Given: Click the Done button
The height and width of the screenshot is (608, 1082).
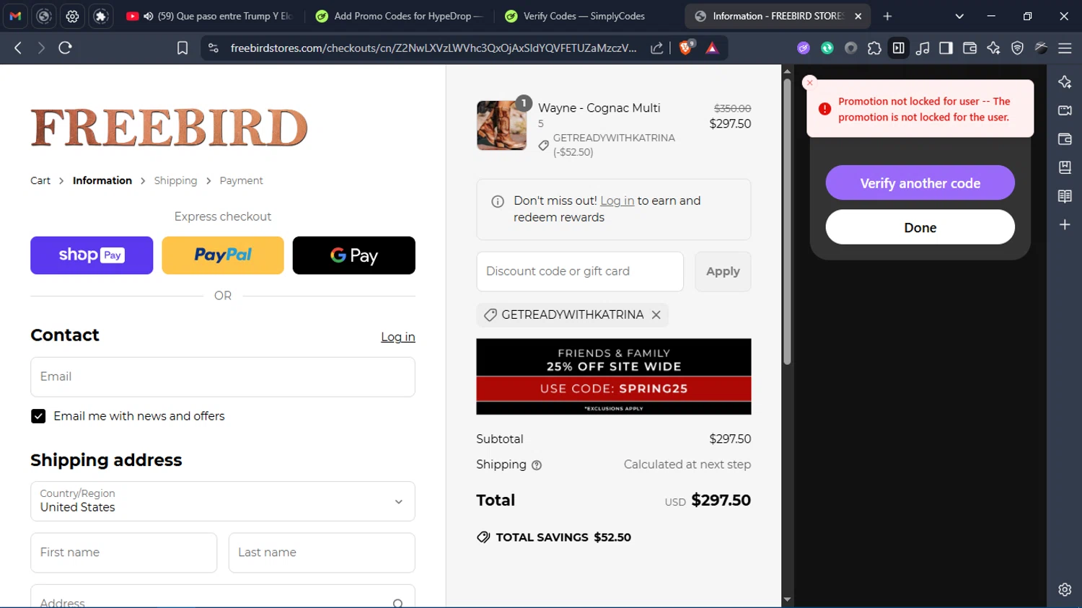Looking at the screenshot, I should 920,227.
